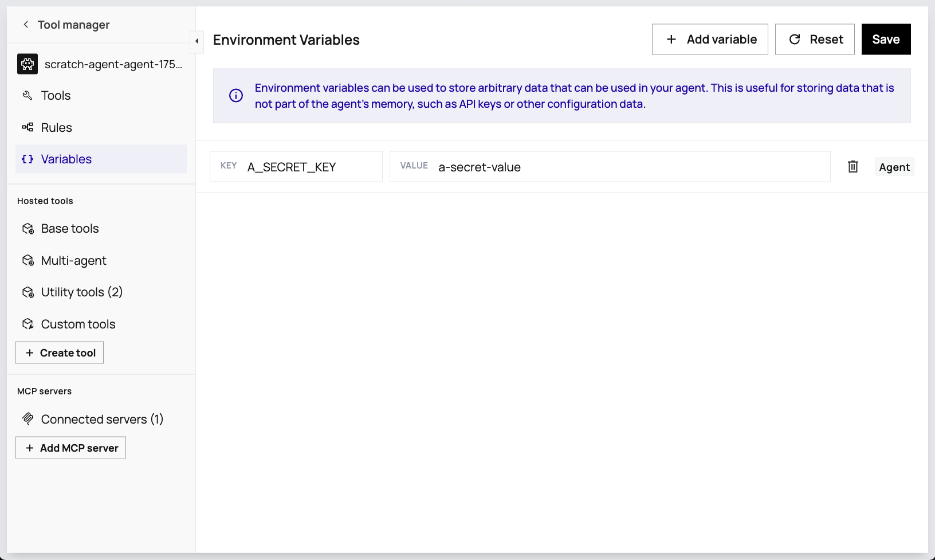The image size is (935, 560).
Task: Go back using the Tool manager chevron
Action: [26, 25]
